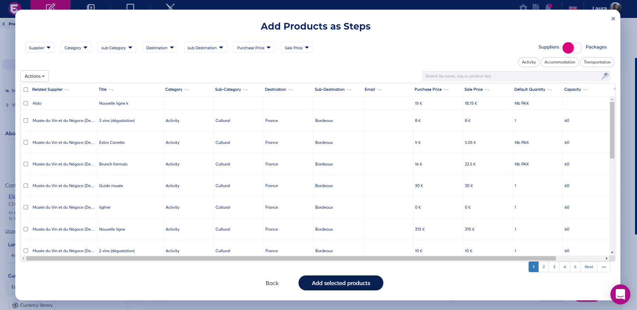The height and width of the screenshot is (310, 637).
Task: Click the app logo in top-left corner
Action: coord(14,8)
